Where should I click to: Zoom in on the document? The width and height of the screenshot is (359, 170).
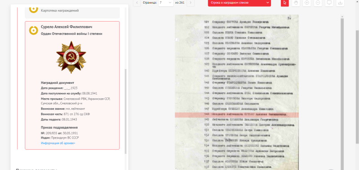(x=307, y=3)
